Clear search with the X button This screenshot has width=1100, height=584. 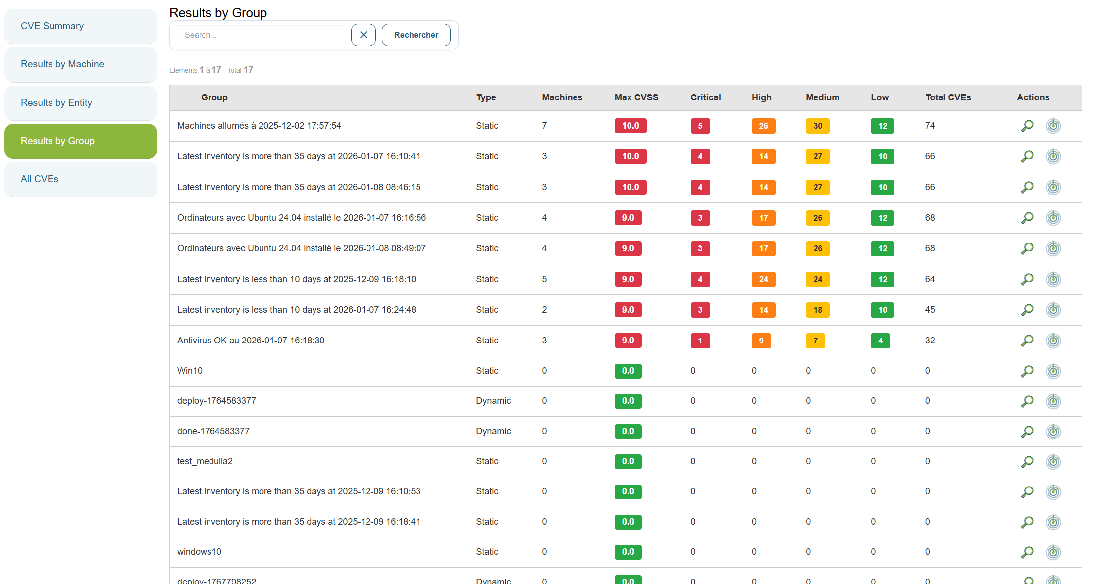[x=363, y=35]
